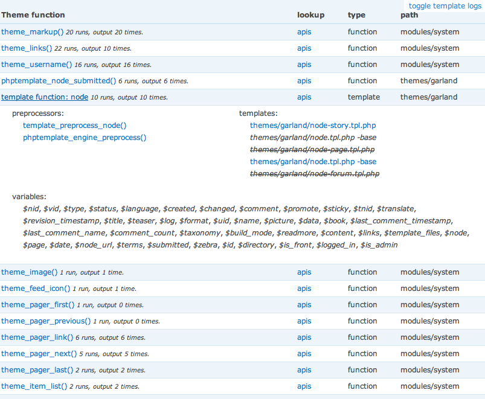Screen dimensions: 485x399
Task: Open theme_username() function entry
Action: [x=36, y=65]
